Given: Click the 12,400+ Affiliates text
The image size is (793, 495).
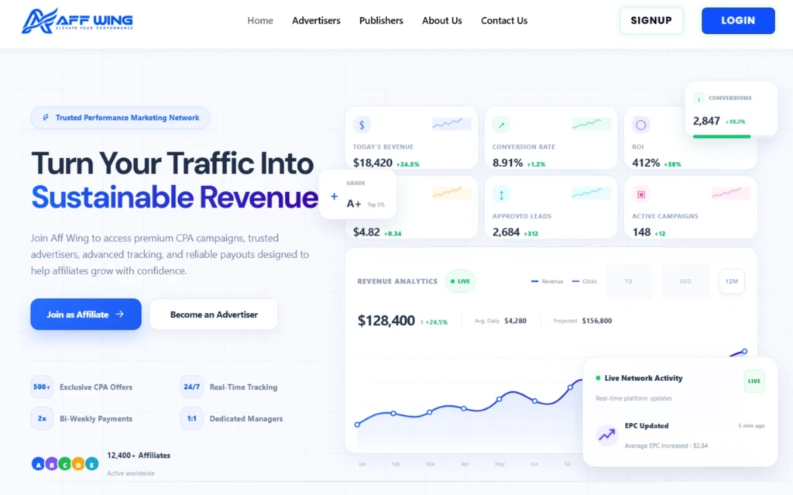Looking at the screenshot, I should [x=139, y=455].
